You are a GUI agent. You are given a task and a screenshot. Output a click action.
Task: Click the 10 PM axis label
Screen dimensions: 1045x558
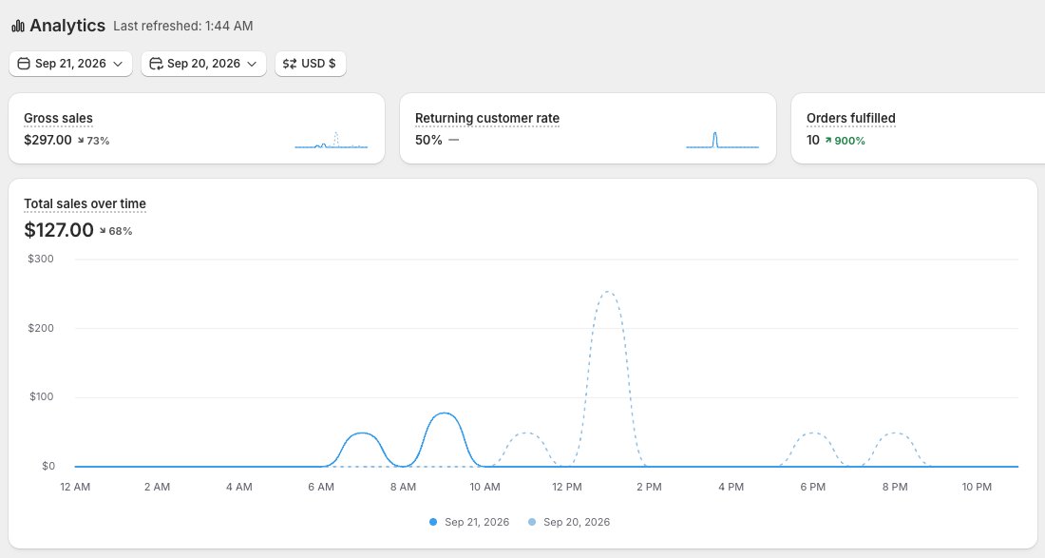pyautogui.click(x=977, y=487)
